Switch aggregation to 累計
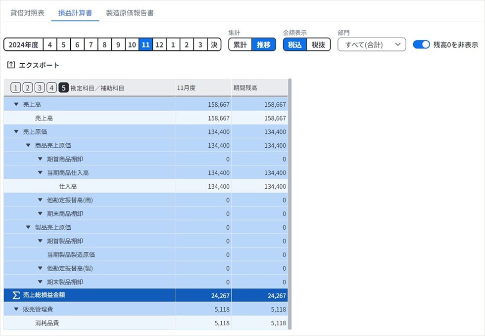 [x=240, y=44]
